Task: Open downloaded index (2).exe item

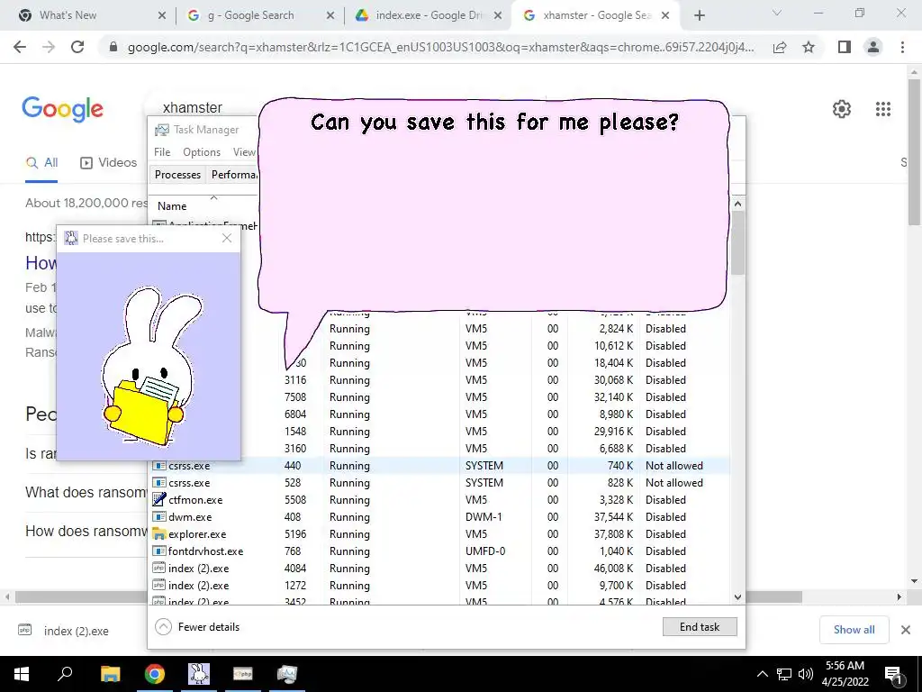Action: pyautogui.click(x=64, y=631)
